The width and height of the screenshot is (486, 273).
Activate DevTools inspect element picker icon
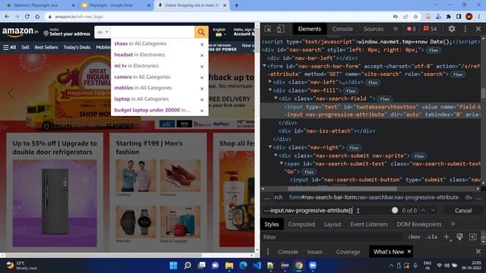pos(268,29)
